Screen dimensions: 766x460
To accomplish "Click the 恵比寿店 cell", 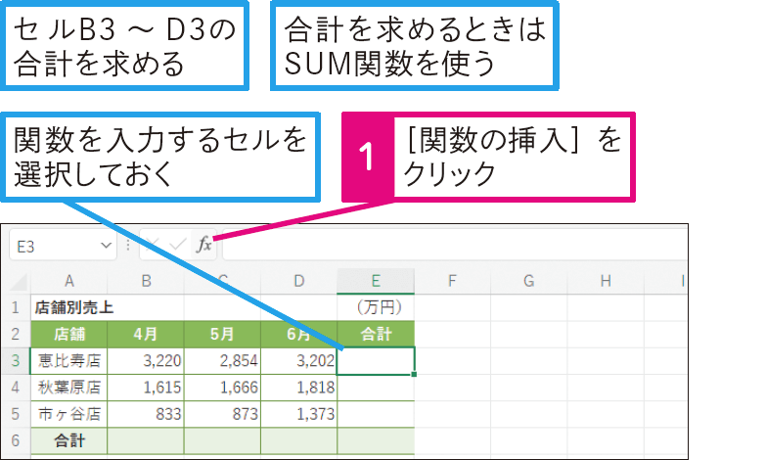I will click(68, 361).
